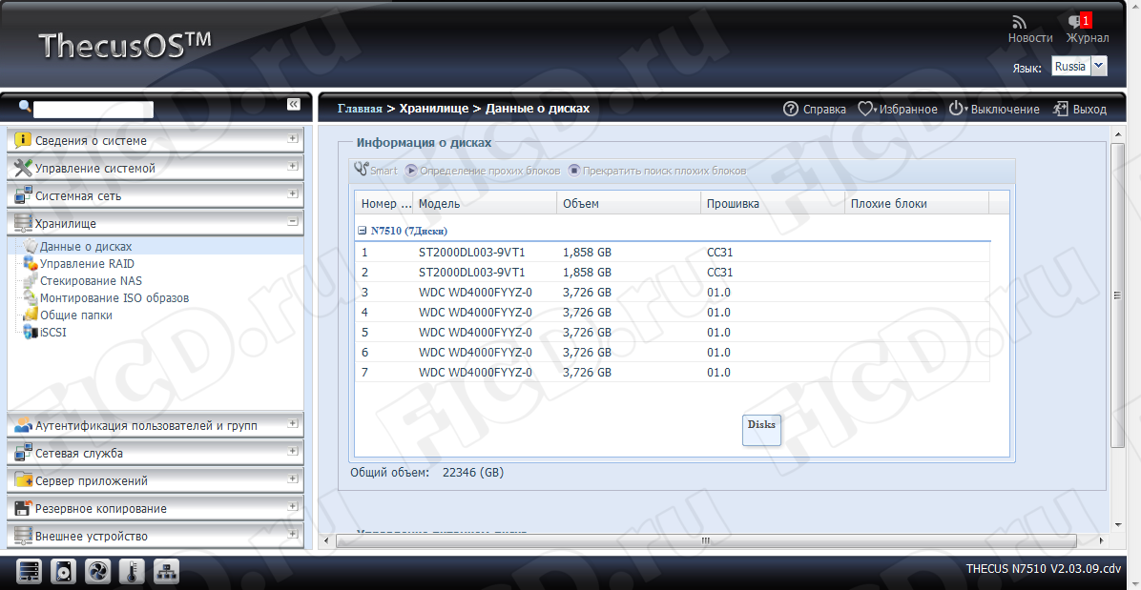Open the RAID status icon in bottom bar
The image size is (1141, 590).
[31, 572]
